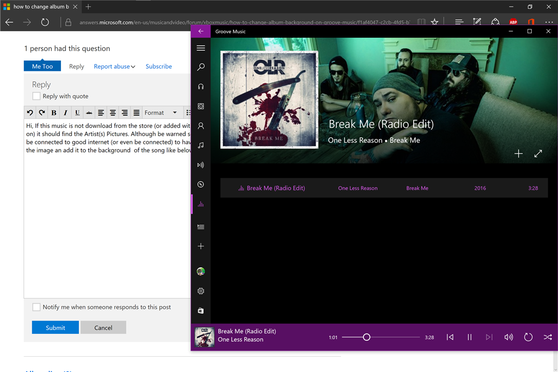Select the 'how to change album b' tab
The image size is (558, 372).
41,7
